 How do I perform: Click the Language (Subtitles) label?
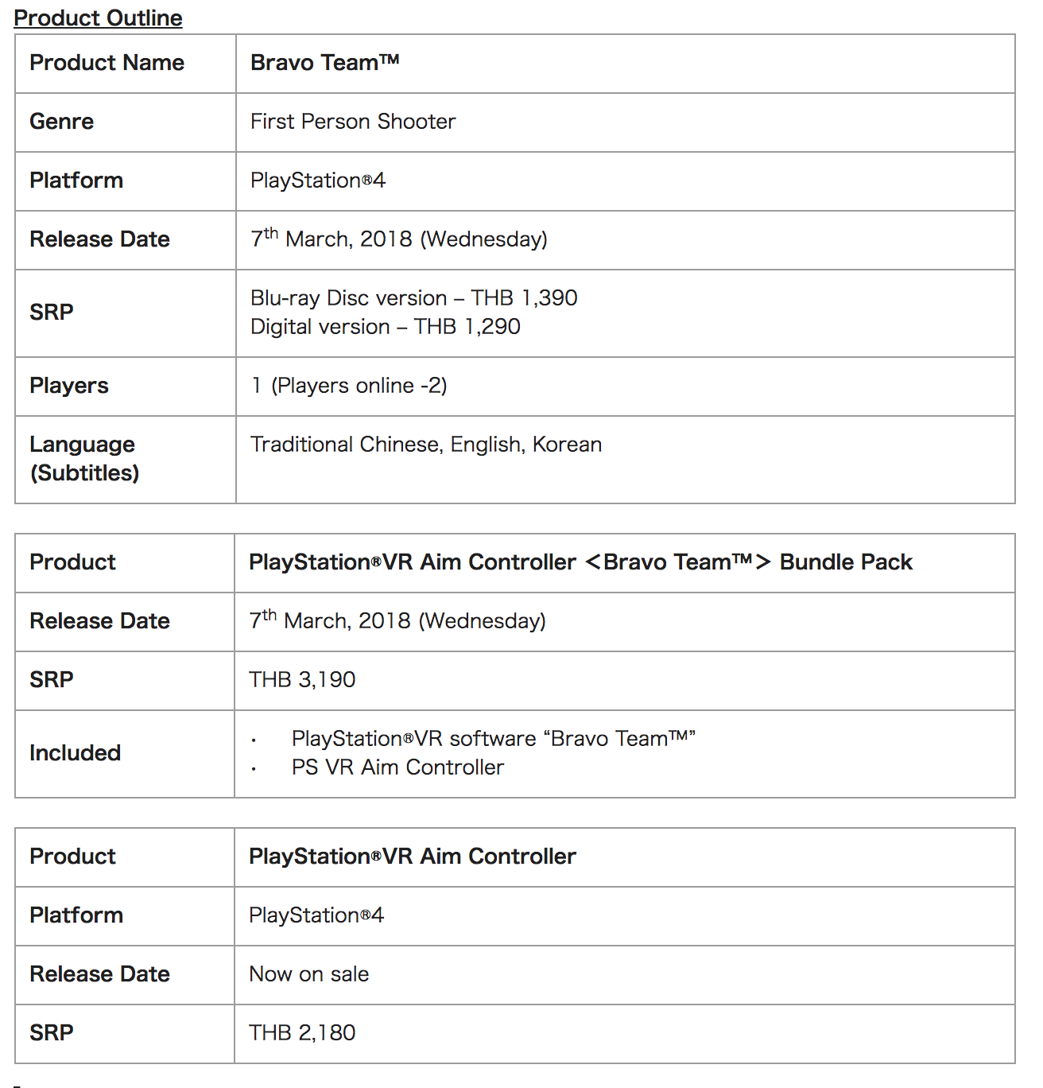(83, 459)
